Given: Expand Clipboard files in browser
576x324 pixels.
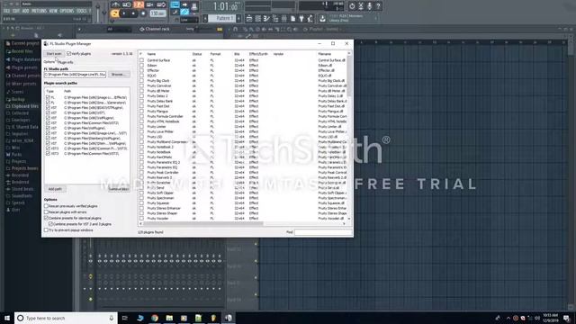Looking at the screenshot, I should pyautogui.click(x=22, y=106).
